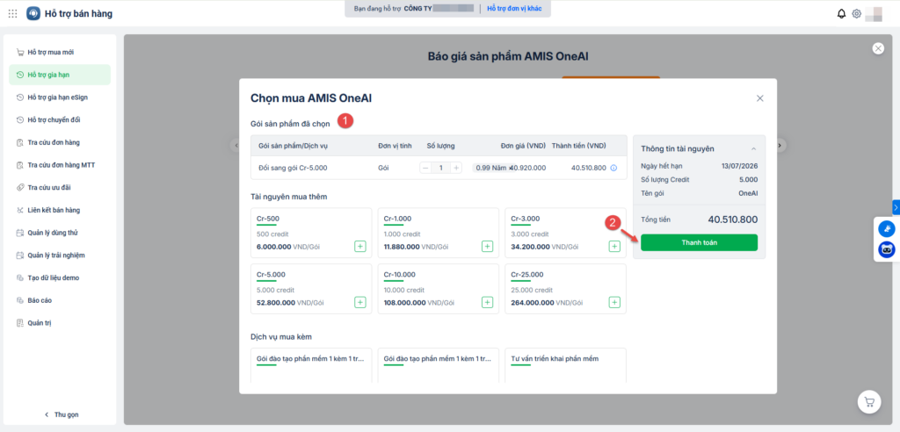Add Cr-25.000 package with plus icon
The height and width of the screenshot is (432, 900).
click(614, 302)
